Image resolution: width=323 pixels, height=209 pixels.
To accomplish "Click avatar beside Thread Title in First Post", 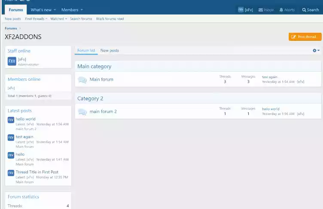I will click(x=11, y=173).
